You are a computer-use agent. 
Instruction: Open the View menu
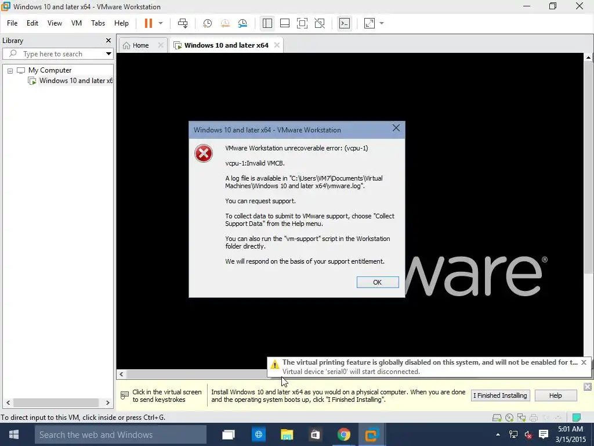tap(55, 23)
